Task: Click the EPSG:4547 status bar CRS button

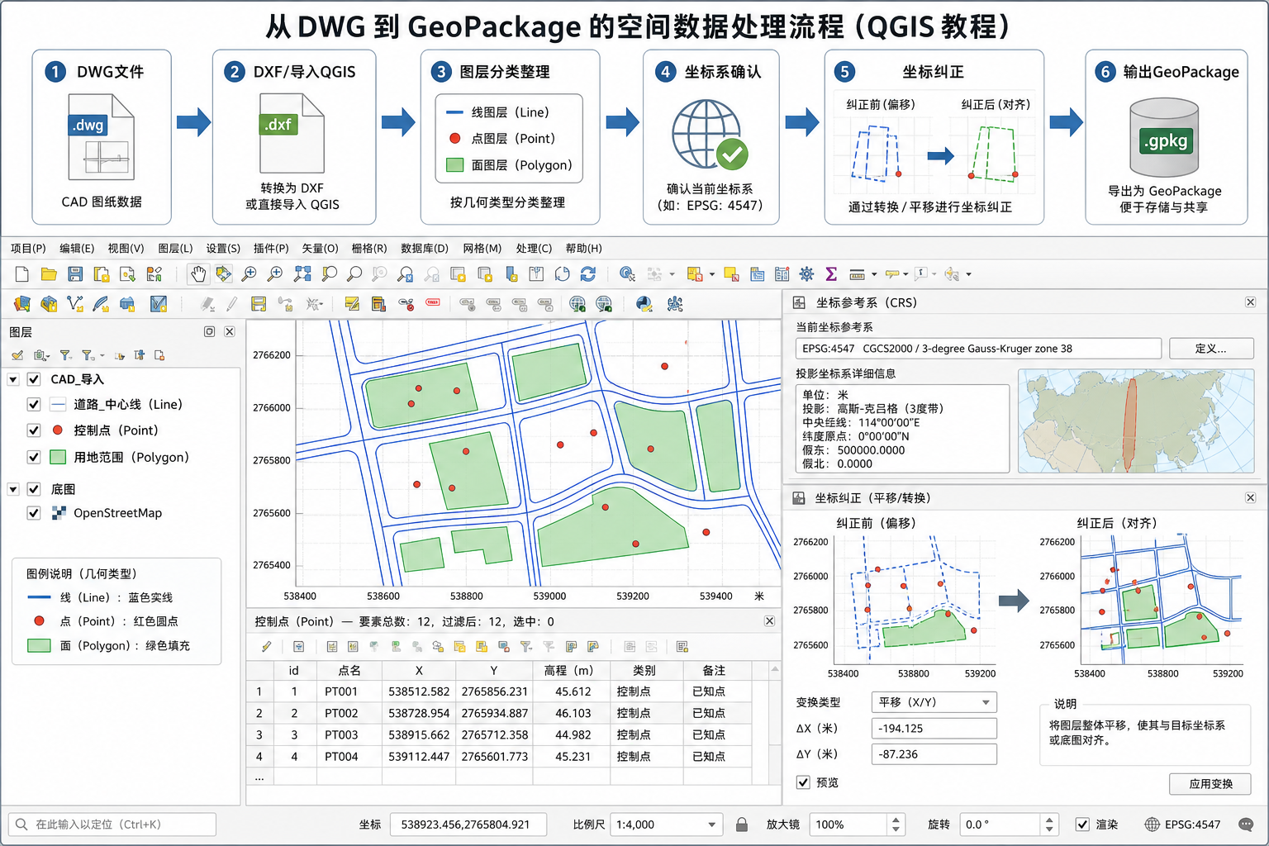Action: (x=1182, y=825)
